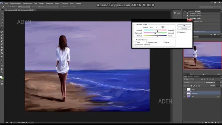Hide the Слой 1 layer
This screenshot has width=222, height=125.
pos(185,90)
